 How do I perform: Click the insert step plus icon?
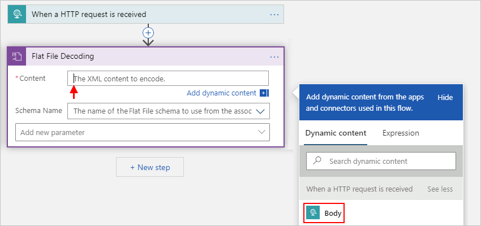point(148,33)
